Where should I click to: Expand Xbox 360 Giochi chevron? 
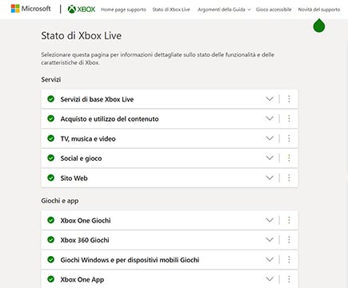pyautogui.click(x=270, y=240)
